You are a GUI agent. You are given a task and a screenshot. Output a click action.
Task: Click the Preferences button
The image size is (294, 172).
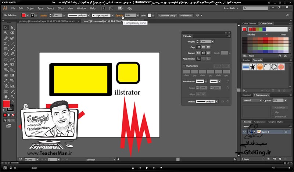coord(186,15)
